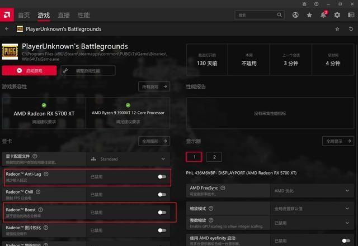The image size is (358, 246).
Task: Click the PHL 436M6VBP DISPLAYPORT display name
Action: pyautogui.click(x=241, y=173)
